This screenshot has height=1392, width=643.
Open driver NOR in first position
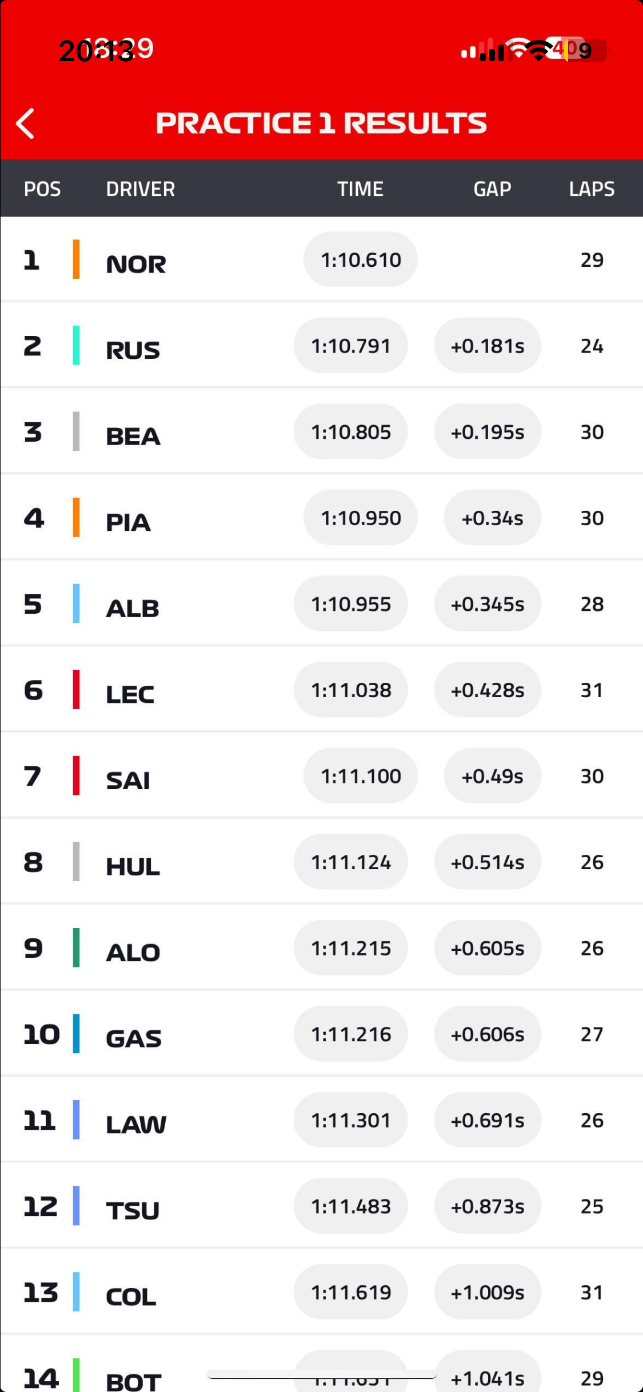point(136,264)
